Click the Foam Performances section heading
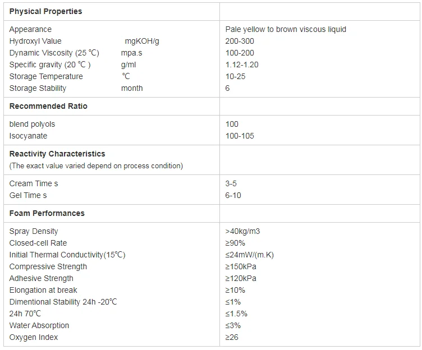The image size is (422, 350). (x=47, y=213)
